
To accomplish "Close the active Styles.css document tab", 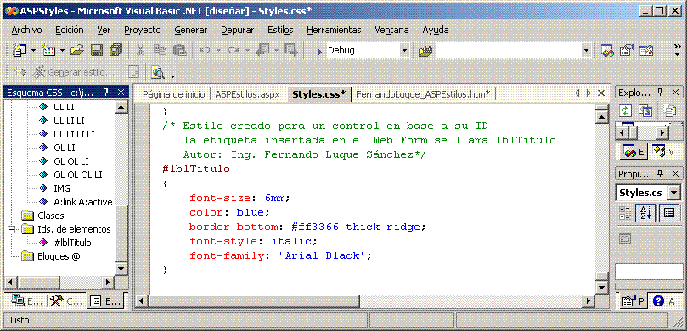I will pyautogui.click(x=601, y=93).
